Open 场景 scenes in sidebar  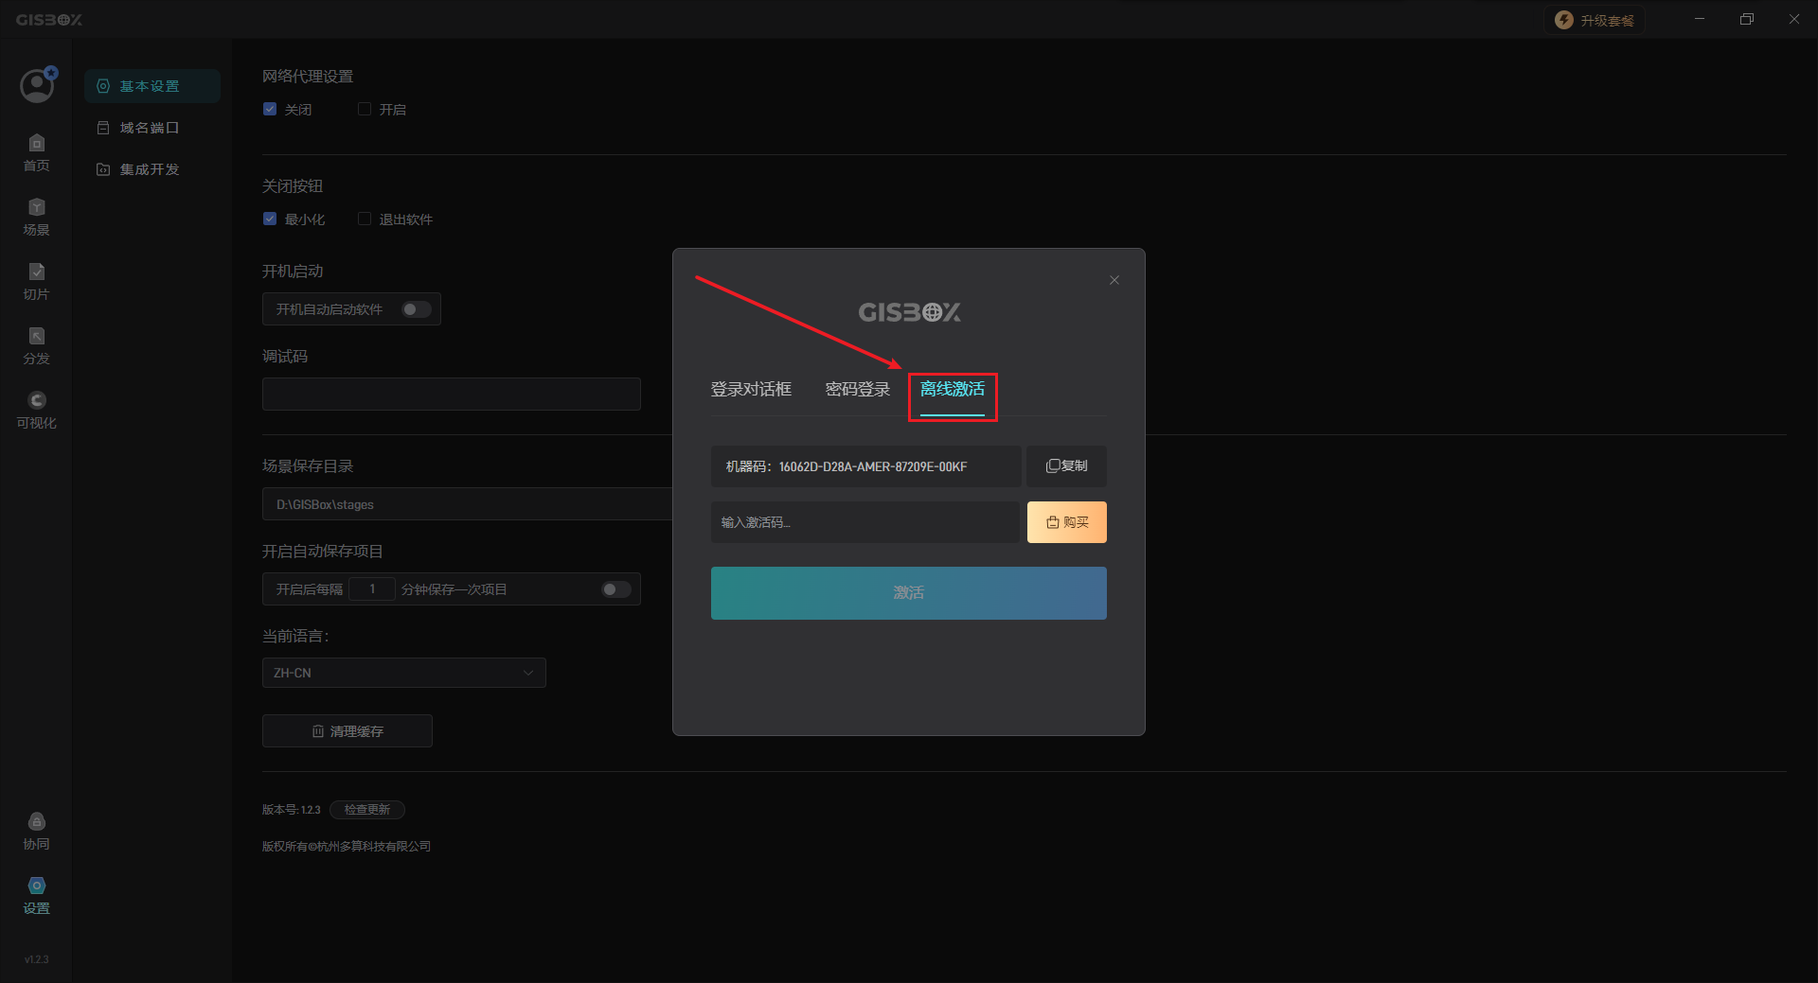(x=36, y=218)
